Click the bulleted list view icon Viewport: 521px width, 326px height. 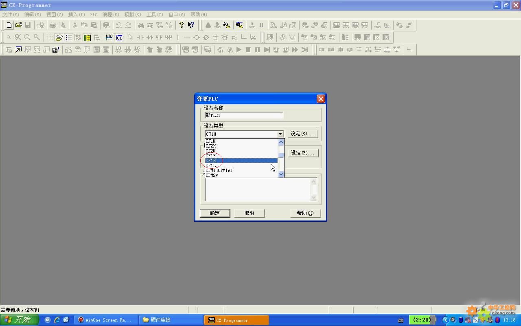pos(68,37)
